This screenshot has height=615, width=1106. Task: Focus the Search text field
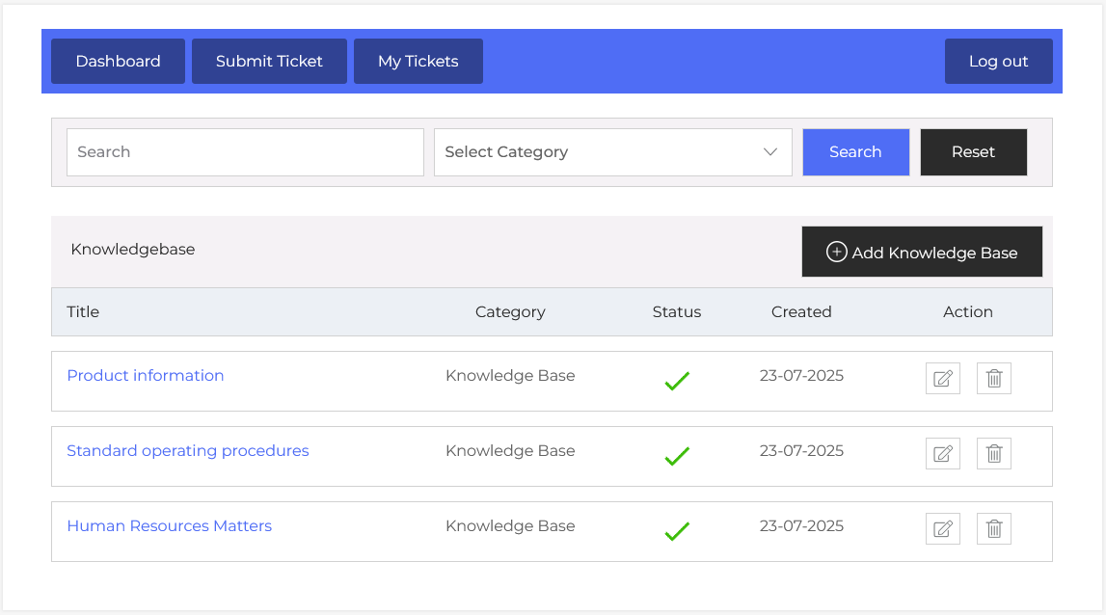pos(245,152)
